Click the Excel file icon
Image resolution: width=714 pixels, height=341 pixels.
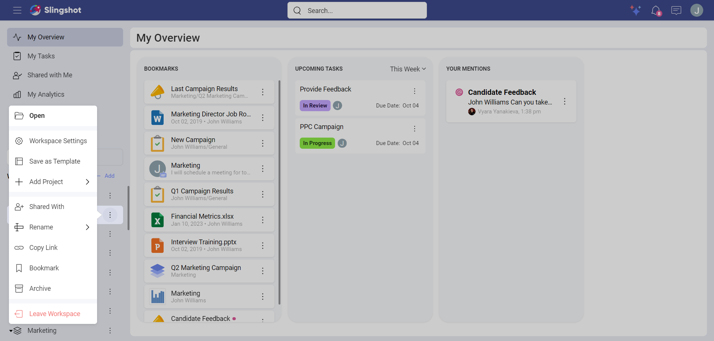point(158,220)
